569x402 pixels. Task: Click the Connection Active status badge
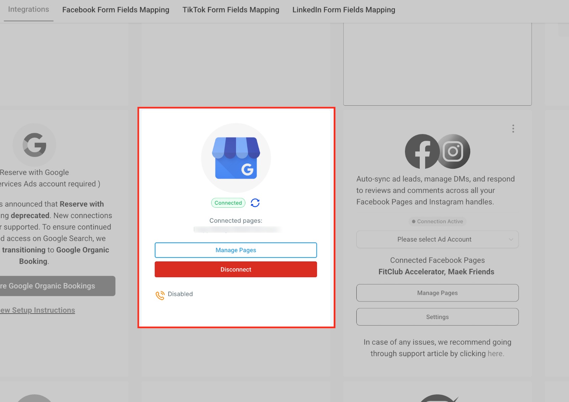click(x=437, y=221)
